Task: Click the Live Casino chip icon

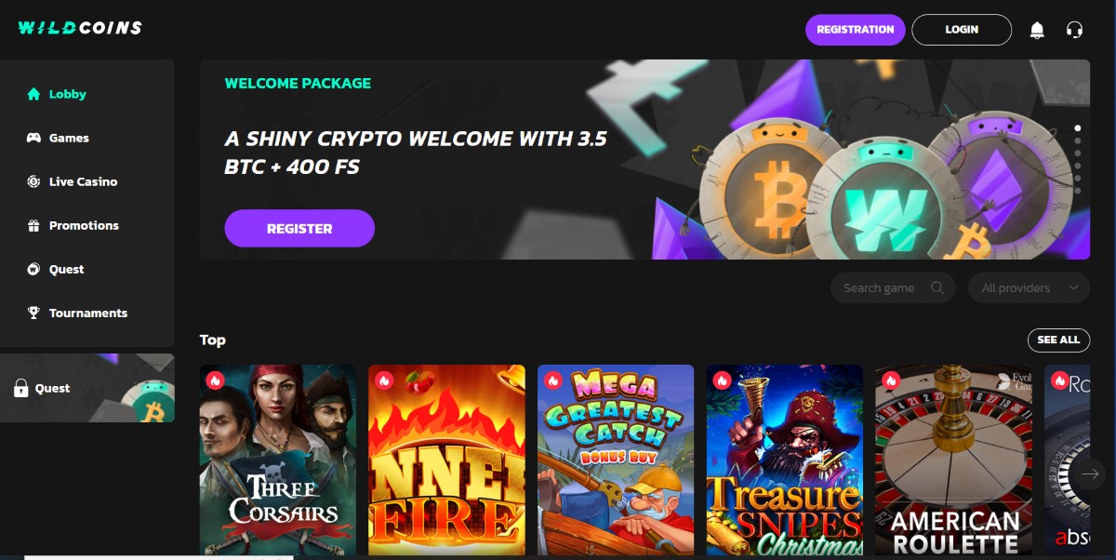Action: coord(33,181)
